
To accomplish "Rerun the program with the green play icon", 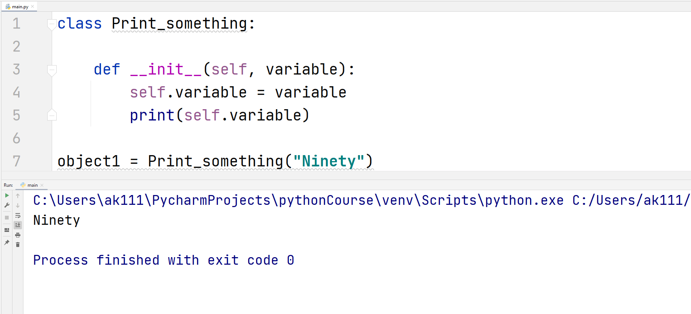I will (x=7, y=195).
